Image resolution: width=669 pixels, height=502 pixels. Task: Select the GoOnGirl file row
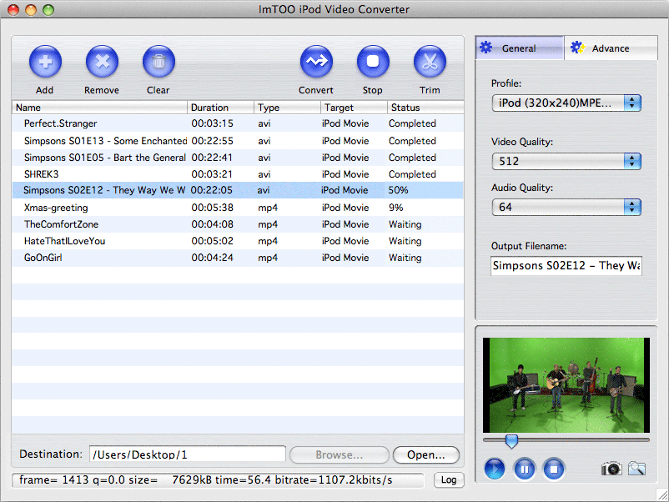(238, 258)
